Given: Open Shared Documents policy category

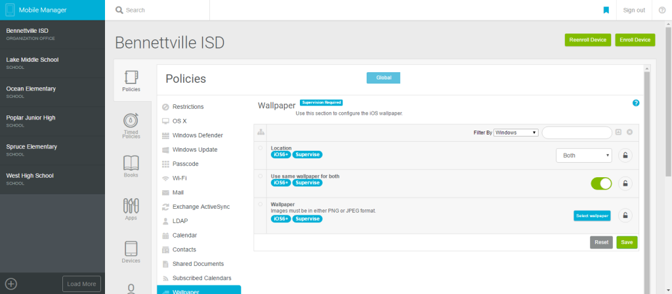Looking at the screenshot, I should (199, 264).
